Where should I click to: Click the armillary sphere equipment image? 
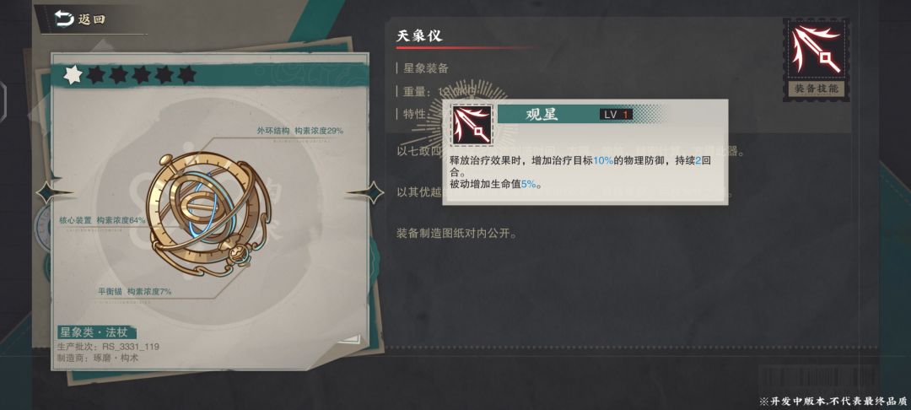208,213
